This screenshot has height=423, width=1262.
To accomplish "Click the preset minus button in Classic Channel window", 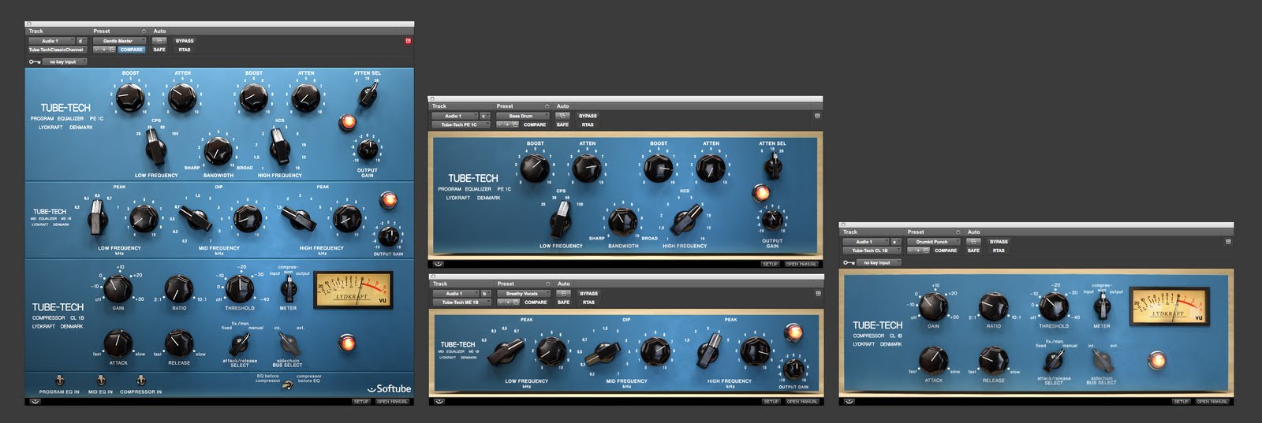I will 96,50.
